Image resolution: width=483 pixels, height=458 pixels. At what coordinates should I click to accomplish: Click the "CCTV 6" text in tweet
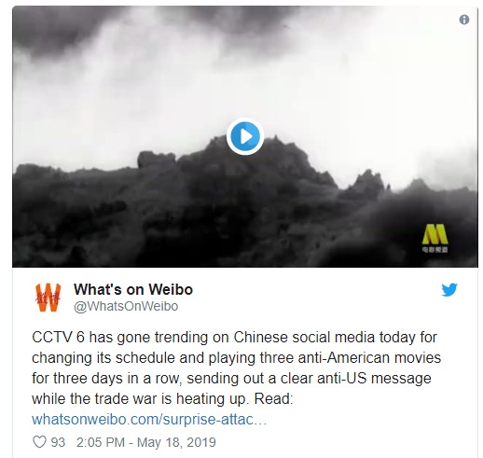[58, 337]
